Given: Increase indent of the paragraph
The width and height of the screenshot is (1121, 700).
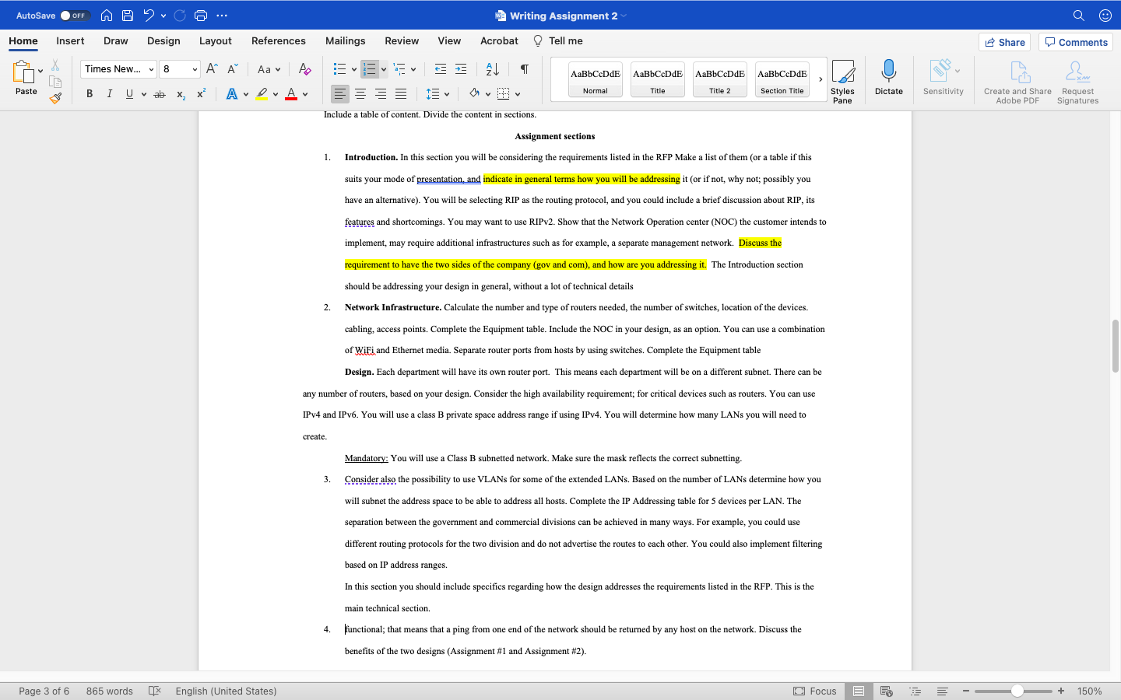Looking at the screenshot, I should tap(461, 69).
